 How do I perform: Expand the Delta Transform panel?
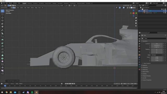(x=147, y=63)
